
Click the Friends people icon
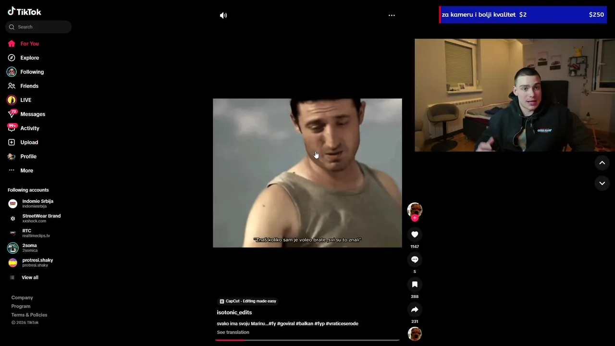tap(12, 86)
